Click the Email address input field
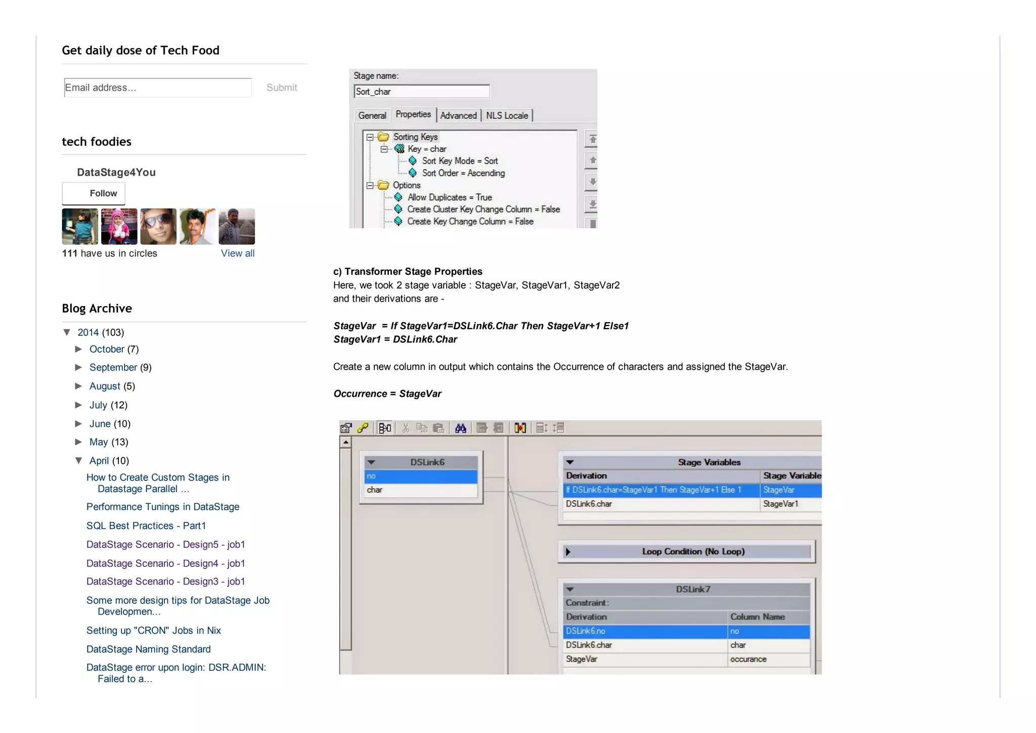Image resolution: width=1036 pixels, height=733 pixels. coord(158,88)
